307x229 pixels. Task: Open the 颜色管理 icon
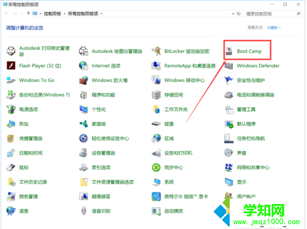coord(11,197)
